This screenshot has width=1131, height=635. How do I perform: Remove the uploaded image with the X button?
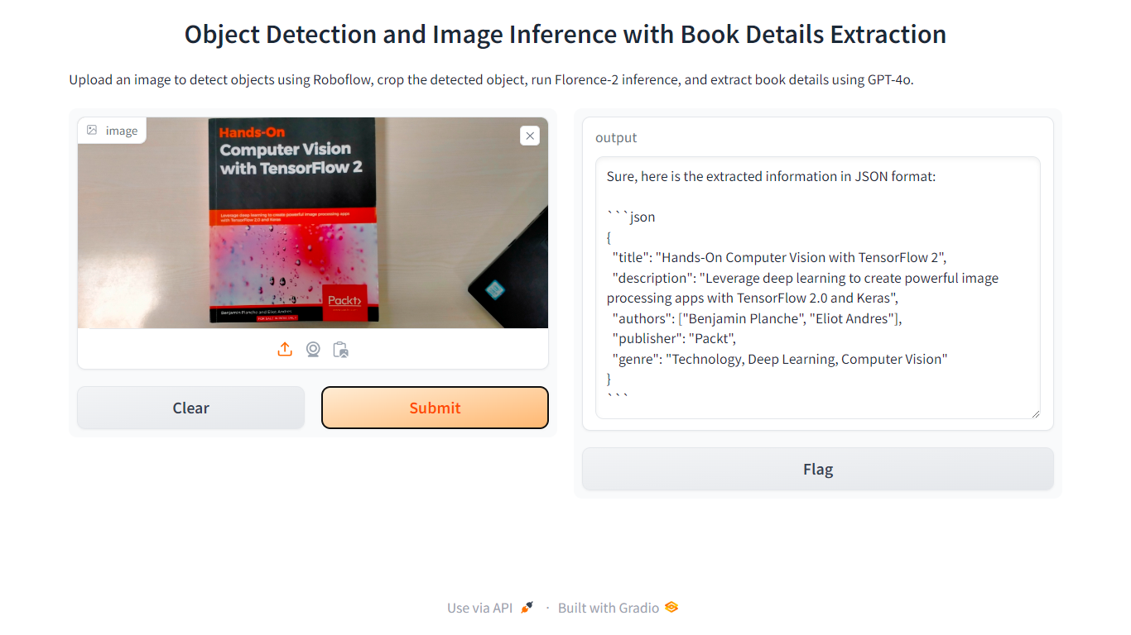530,136
